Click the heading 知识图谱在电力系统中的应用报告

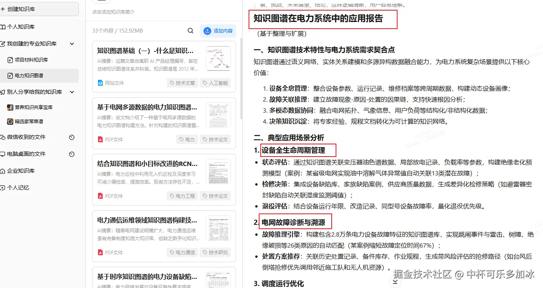318,18
